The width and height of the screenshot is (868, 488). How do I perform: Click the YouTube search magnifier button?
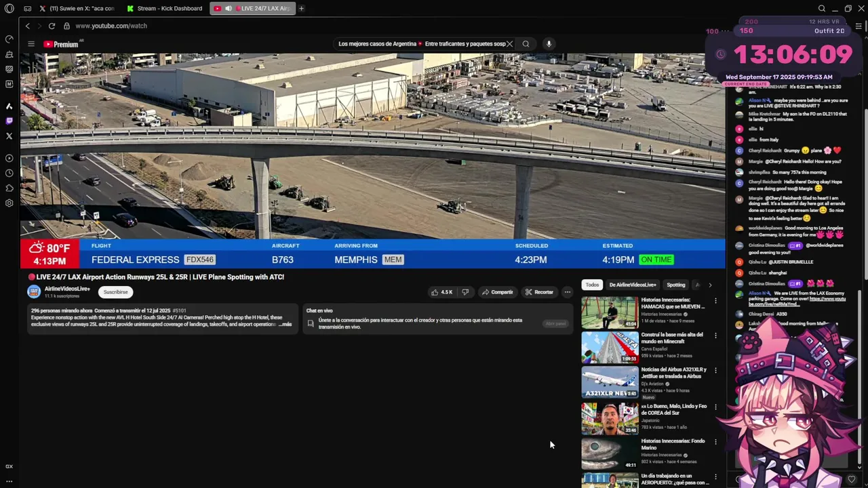526,44
